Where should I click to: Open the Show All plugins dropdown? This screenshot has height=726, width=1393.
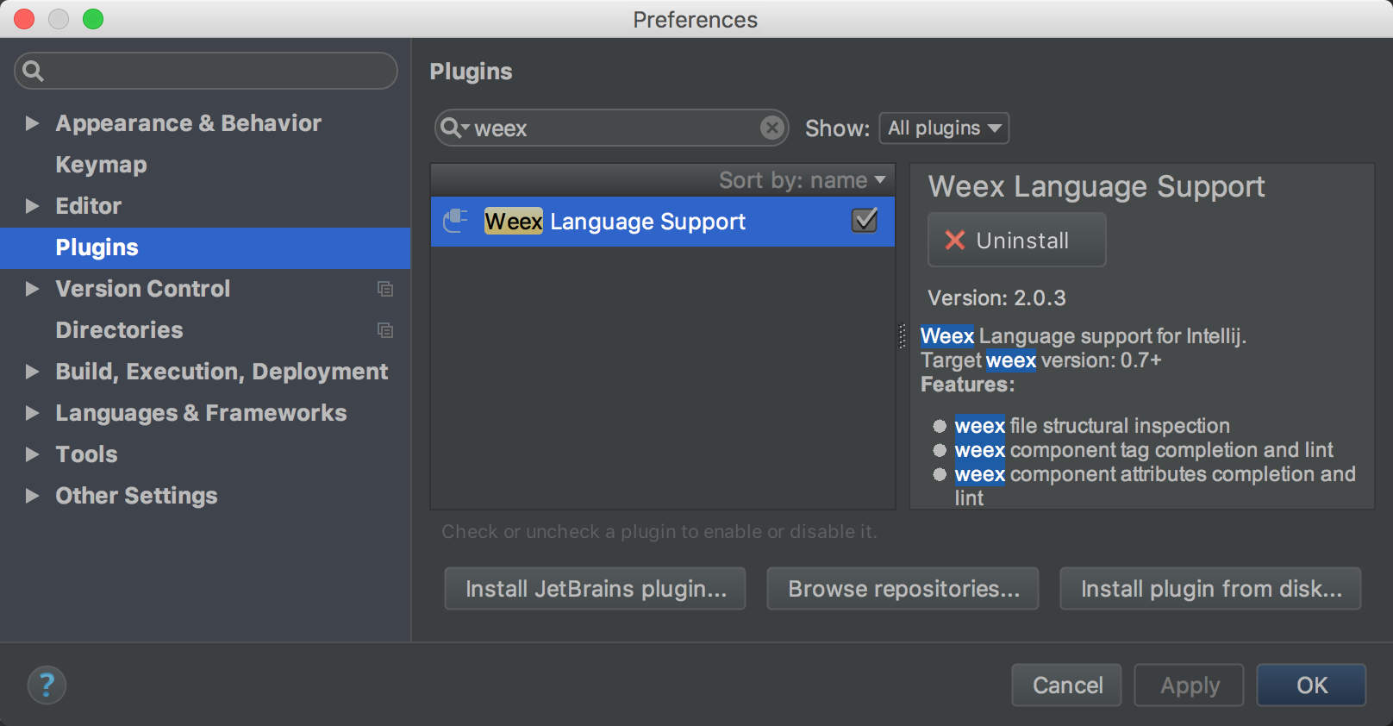tap(944, 128)
